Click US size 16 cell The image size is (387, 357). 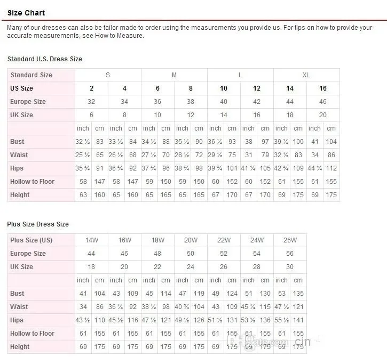pyautogui.click(x=323, y=88)
